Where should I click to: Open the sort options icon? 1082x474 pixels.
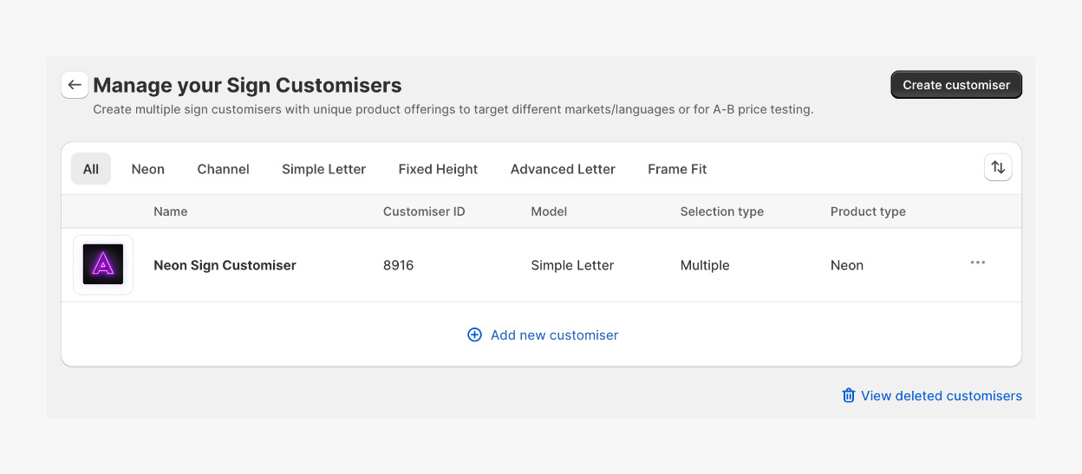coord(998,168)
